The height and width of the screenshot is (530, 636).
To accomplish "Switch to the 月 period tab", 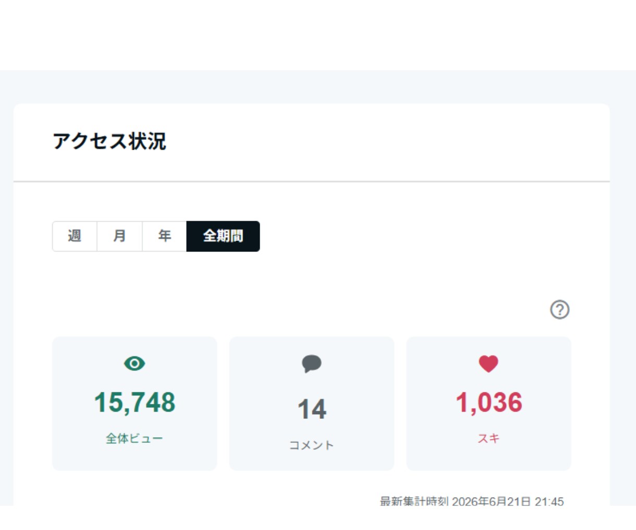I will [x=119, y=236].
